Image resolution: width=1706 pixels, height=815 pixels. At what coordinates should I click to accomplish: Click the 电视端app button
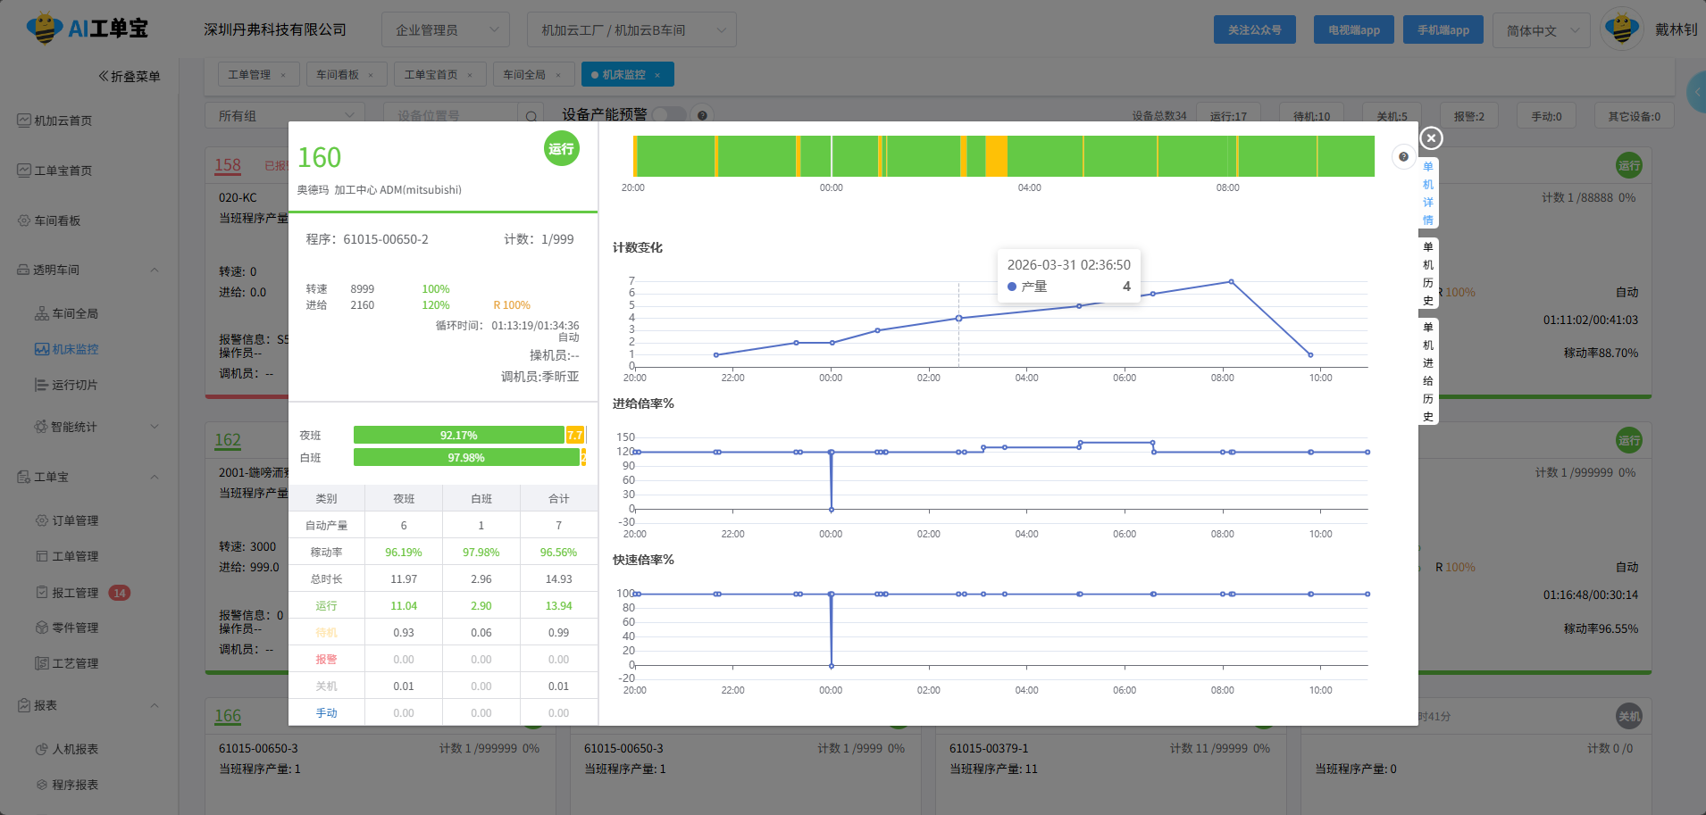[1353, 30]
